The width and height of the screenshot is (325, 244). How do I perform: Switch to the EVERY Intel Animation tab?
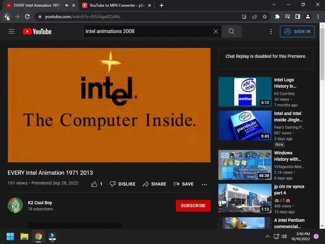coord(37,5)
